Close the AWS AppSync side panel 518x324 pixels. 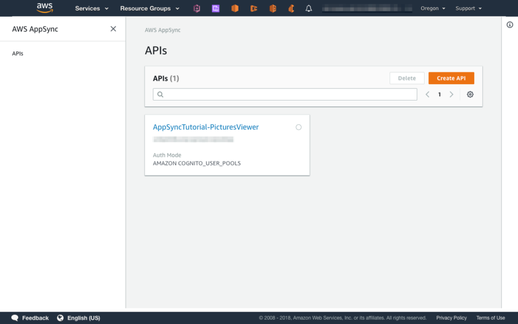click(x=113, y=29)
